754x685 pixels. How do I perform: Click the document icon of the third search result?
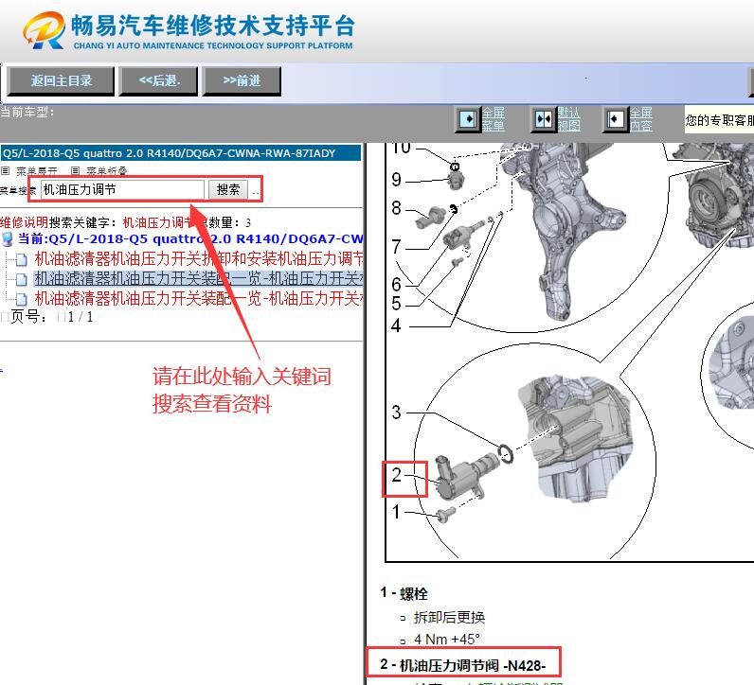tap(21, 299)
